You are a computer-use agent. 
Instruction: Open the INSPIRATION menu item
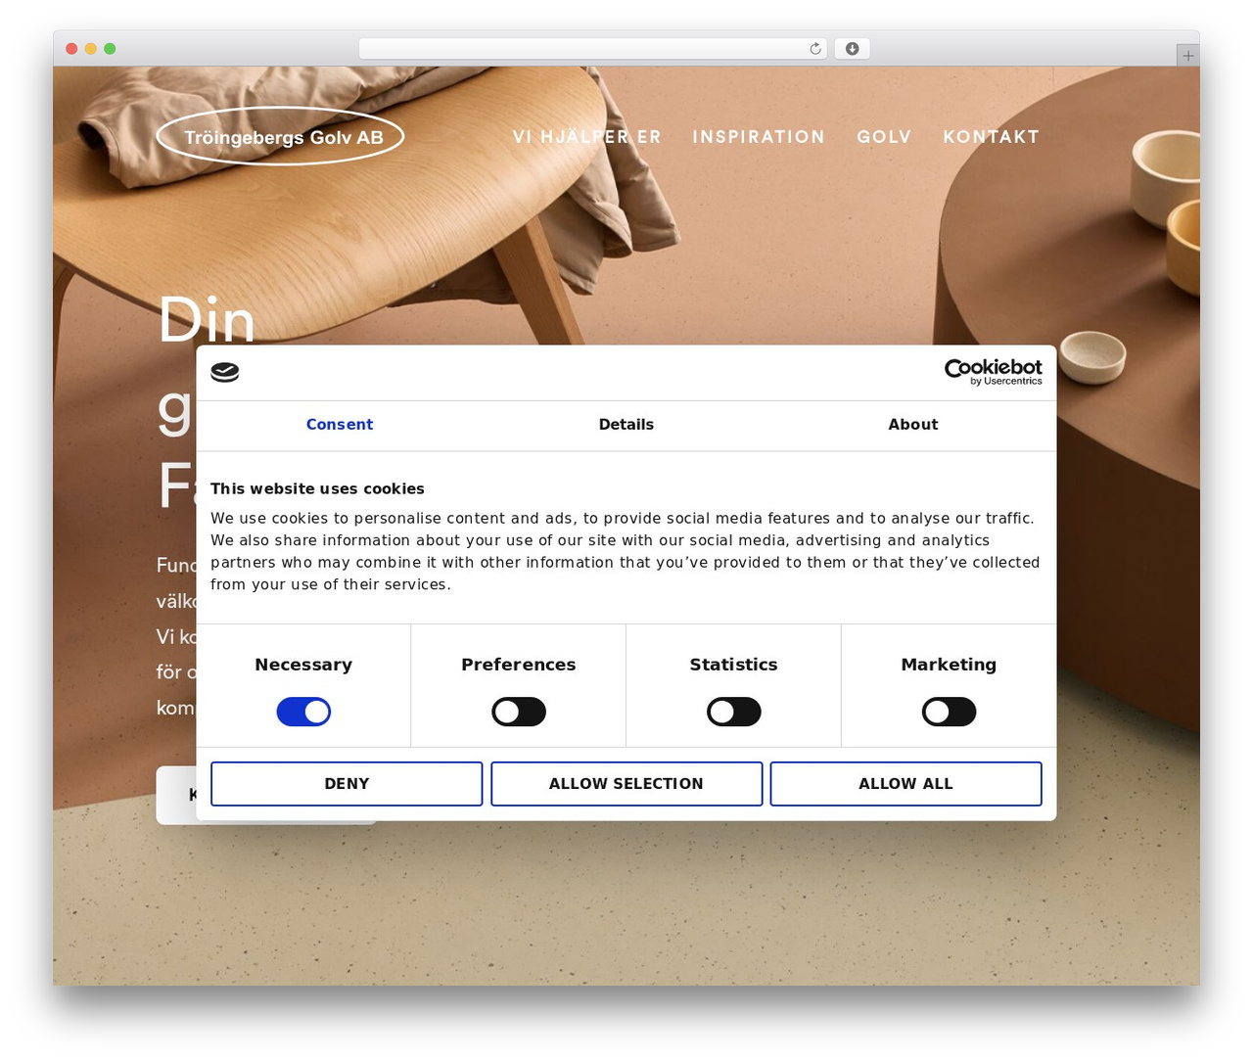pos(759,137)
